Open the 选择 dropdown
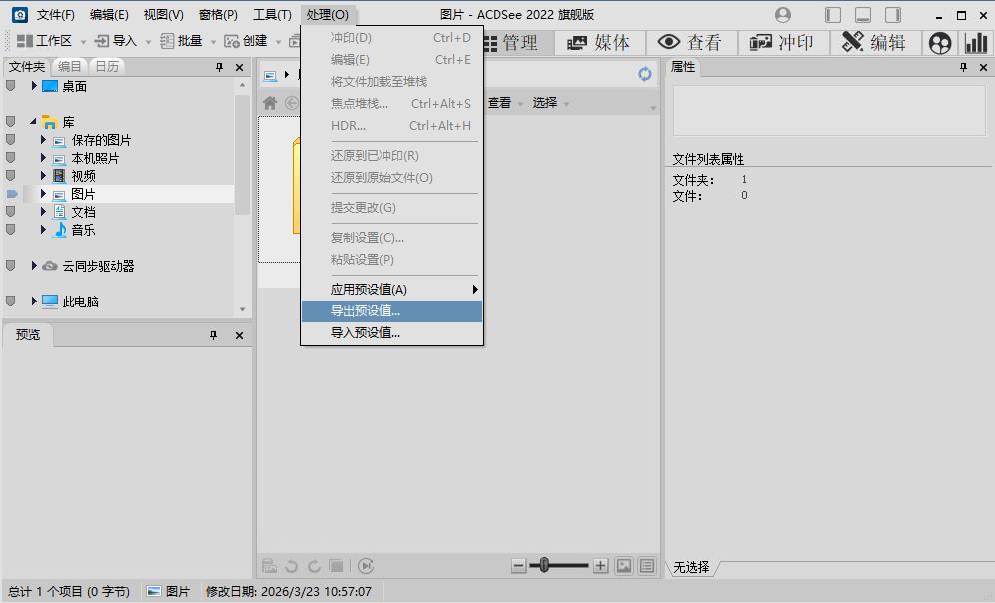995x603 pixels. tap(545, 102)
